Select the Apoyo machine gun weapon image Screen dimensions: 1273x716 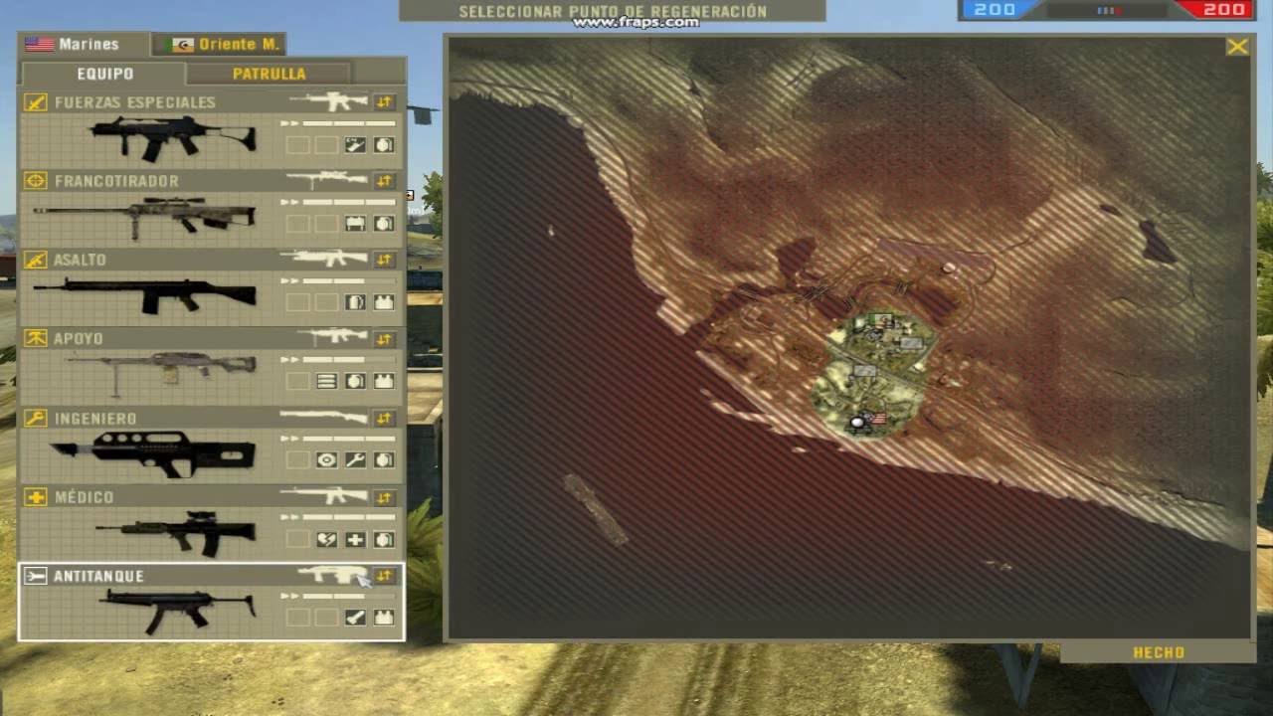click(x=162, y=373)
